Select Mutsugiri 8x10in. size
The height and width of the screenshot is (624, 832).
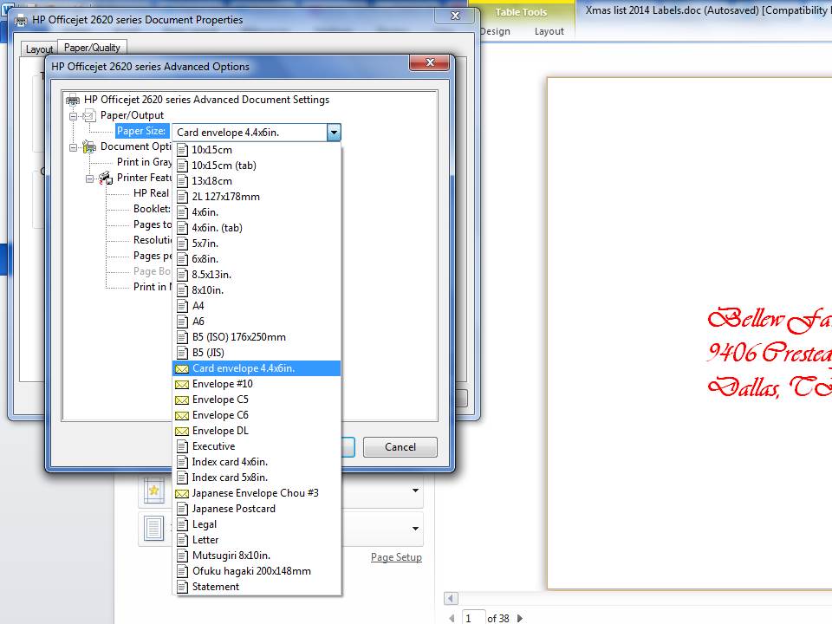[257, 556]
